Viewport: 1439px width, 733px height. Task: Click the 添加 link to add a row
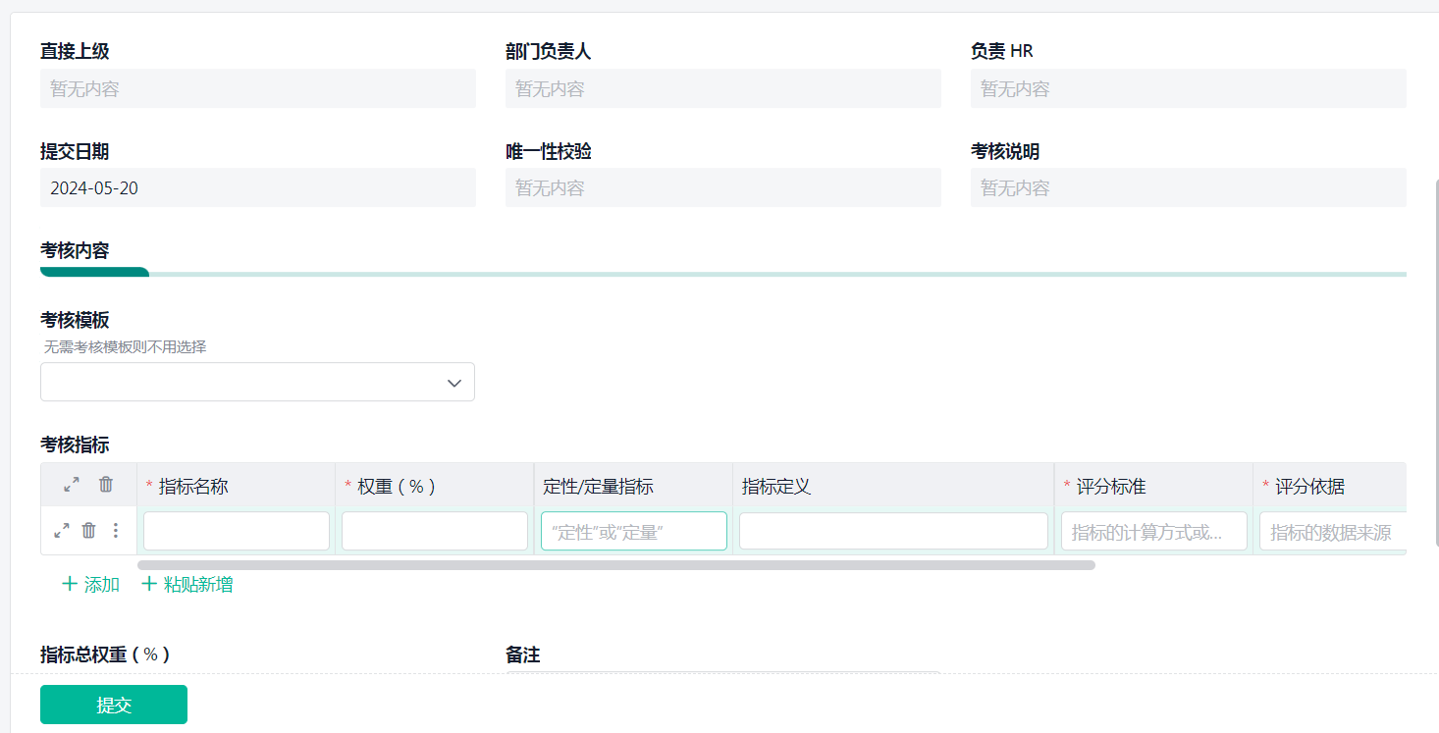(90, 585)
